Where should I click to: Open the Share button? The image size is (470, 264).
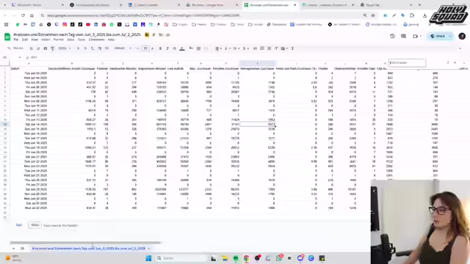click(438, 36)
